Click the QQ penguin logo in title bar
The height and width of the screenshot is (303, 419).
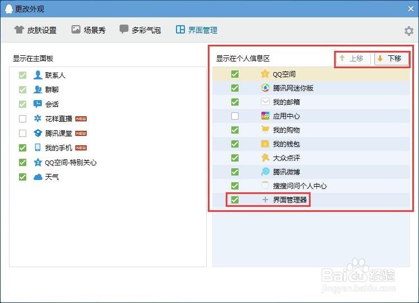click(9, 9)
